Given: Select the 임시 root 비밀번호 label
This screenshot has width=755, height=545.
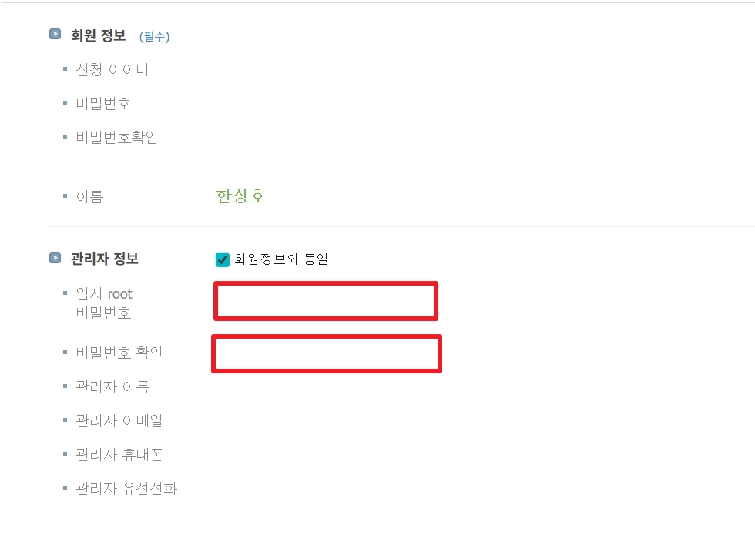Looking at the screenshot, I should pyautogui.click(x=104, y=303).
